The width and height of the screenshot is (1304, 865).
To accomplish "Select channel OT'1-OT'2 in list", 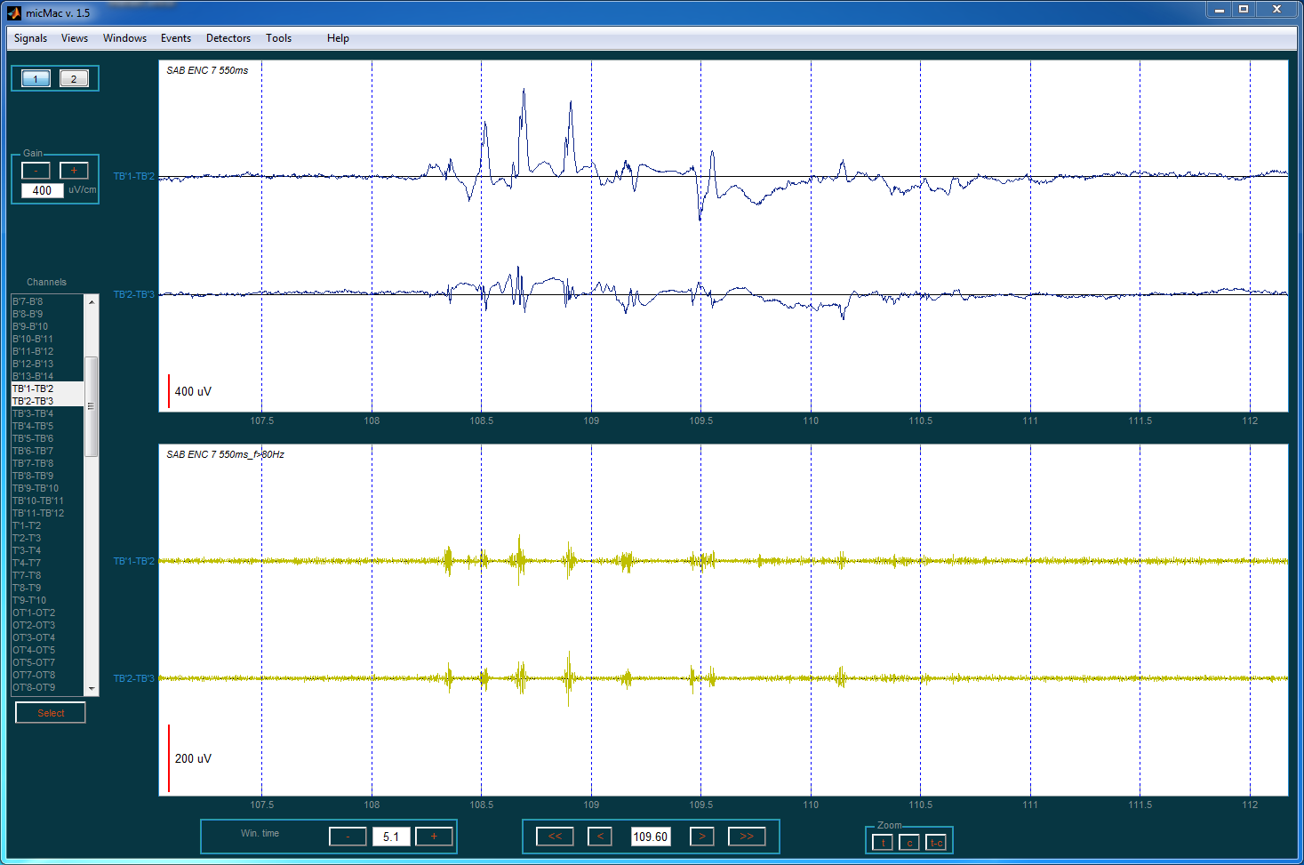I will pos(47,613).
